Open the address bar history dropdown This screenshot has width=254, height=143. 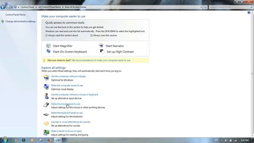[x=201, y=7]
